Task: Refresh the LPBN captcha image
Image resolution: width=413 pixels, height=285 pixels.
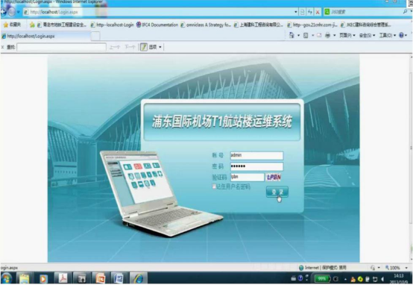Action: click(274, 177)
